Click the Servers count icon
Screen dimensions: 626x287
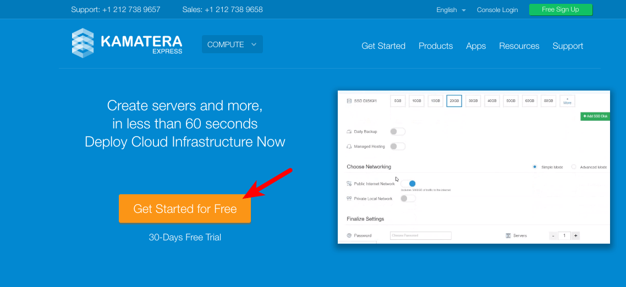pos(508,235)
